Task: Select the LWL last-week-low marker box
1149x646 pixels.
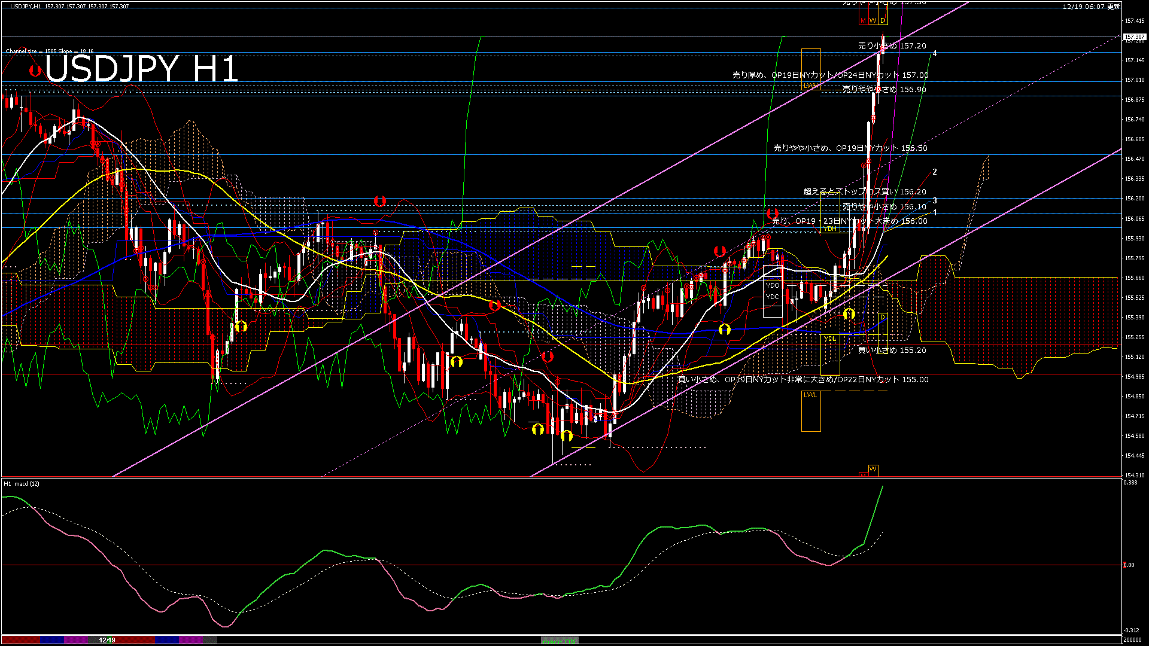Action: pyautogui.click(x=810, y=395)
